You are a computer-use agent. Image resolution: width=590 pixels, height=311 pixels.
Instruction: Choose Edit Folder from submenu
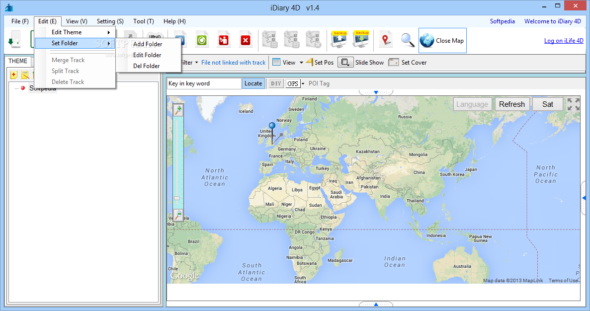[x=149, y=55]
